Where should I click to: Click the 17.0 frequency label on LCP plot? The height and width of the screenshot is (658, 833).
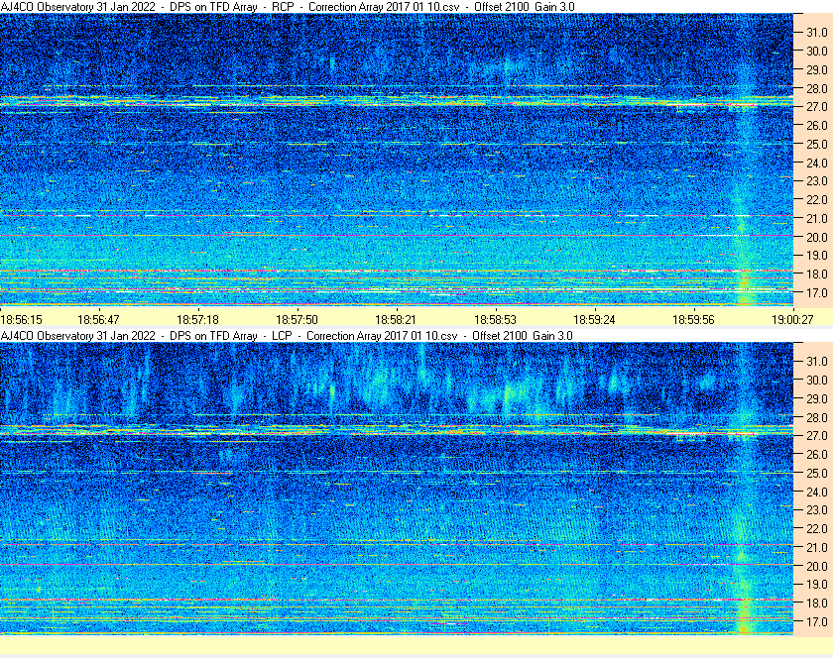click(x=817, y=622)
